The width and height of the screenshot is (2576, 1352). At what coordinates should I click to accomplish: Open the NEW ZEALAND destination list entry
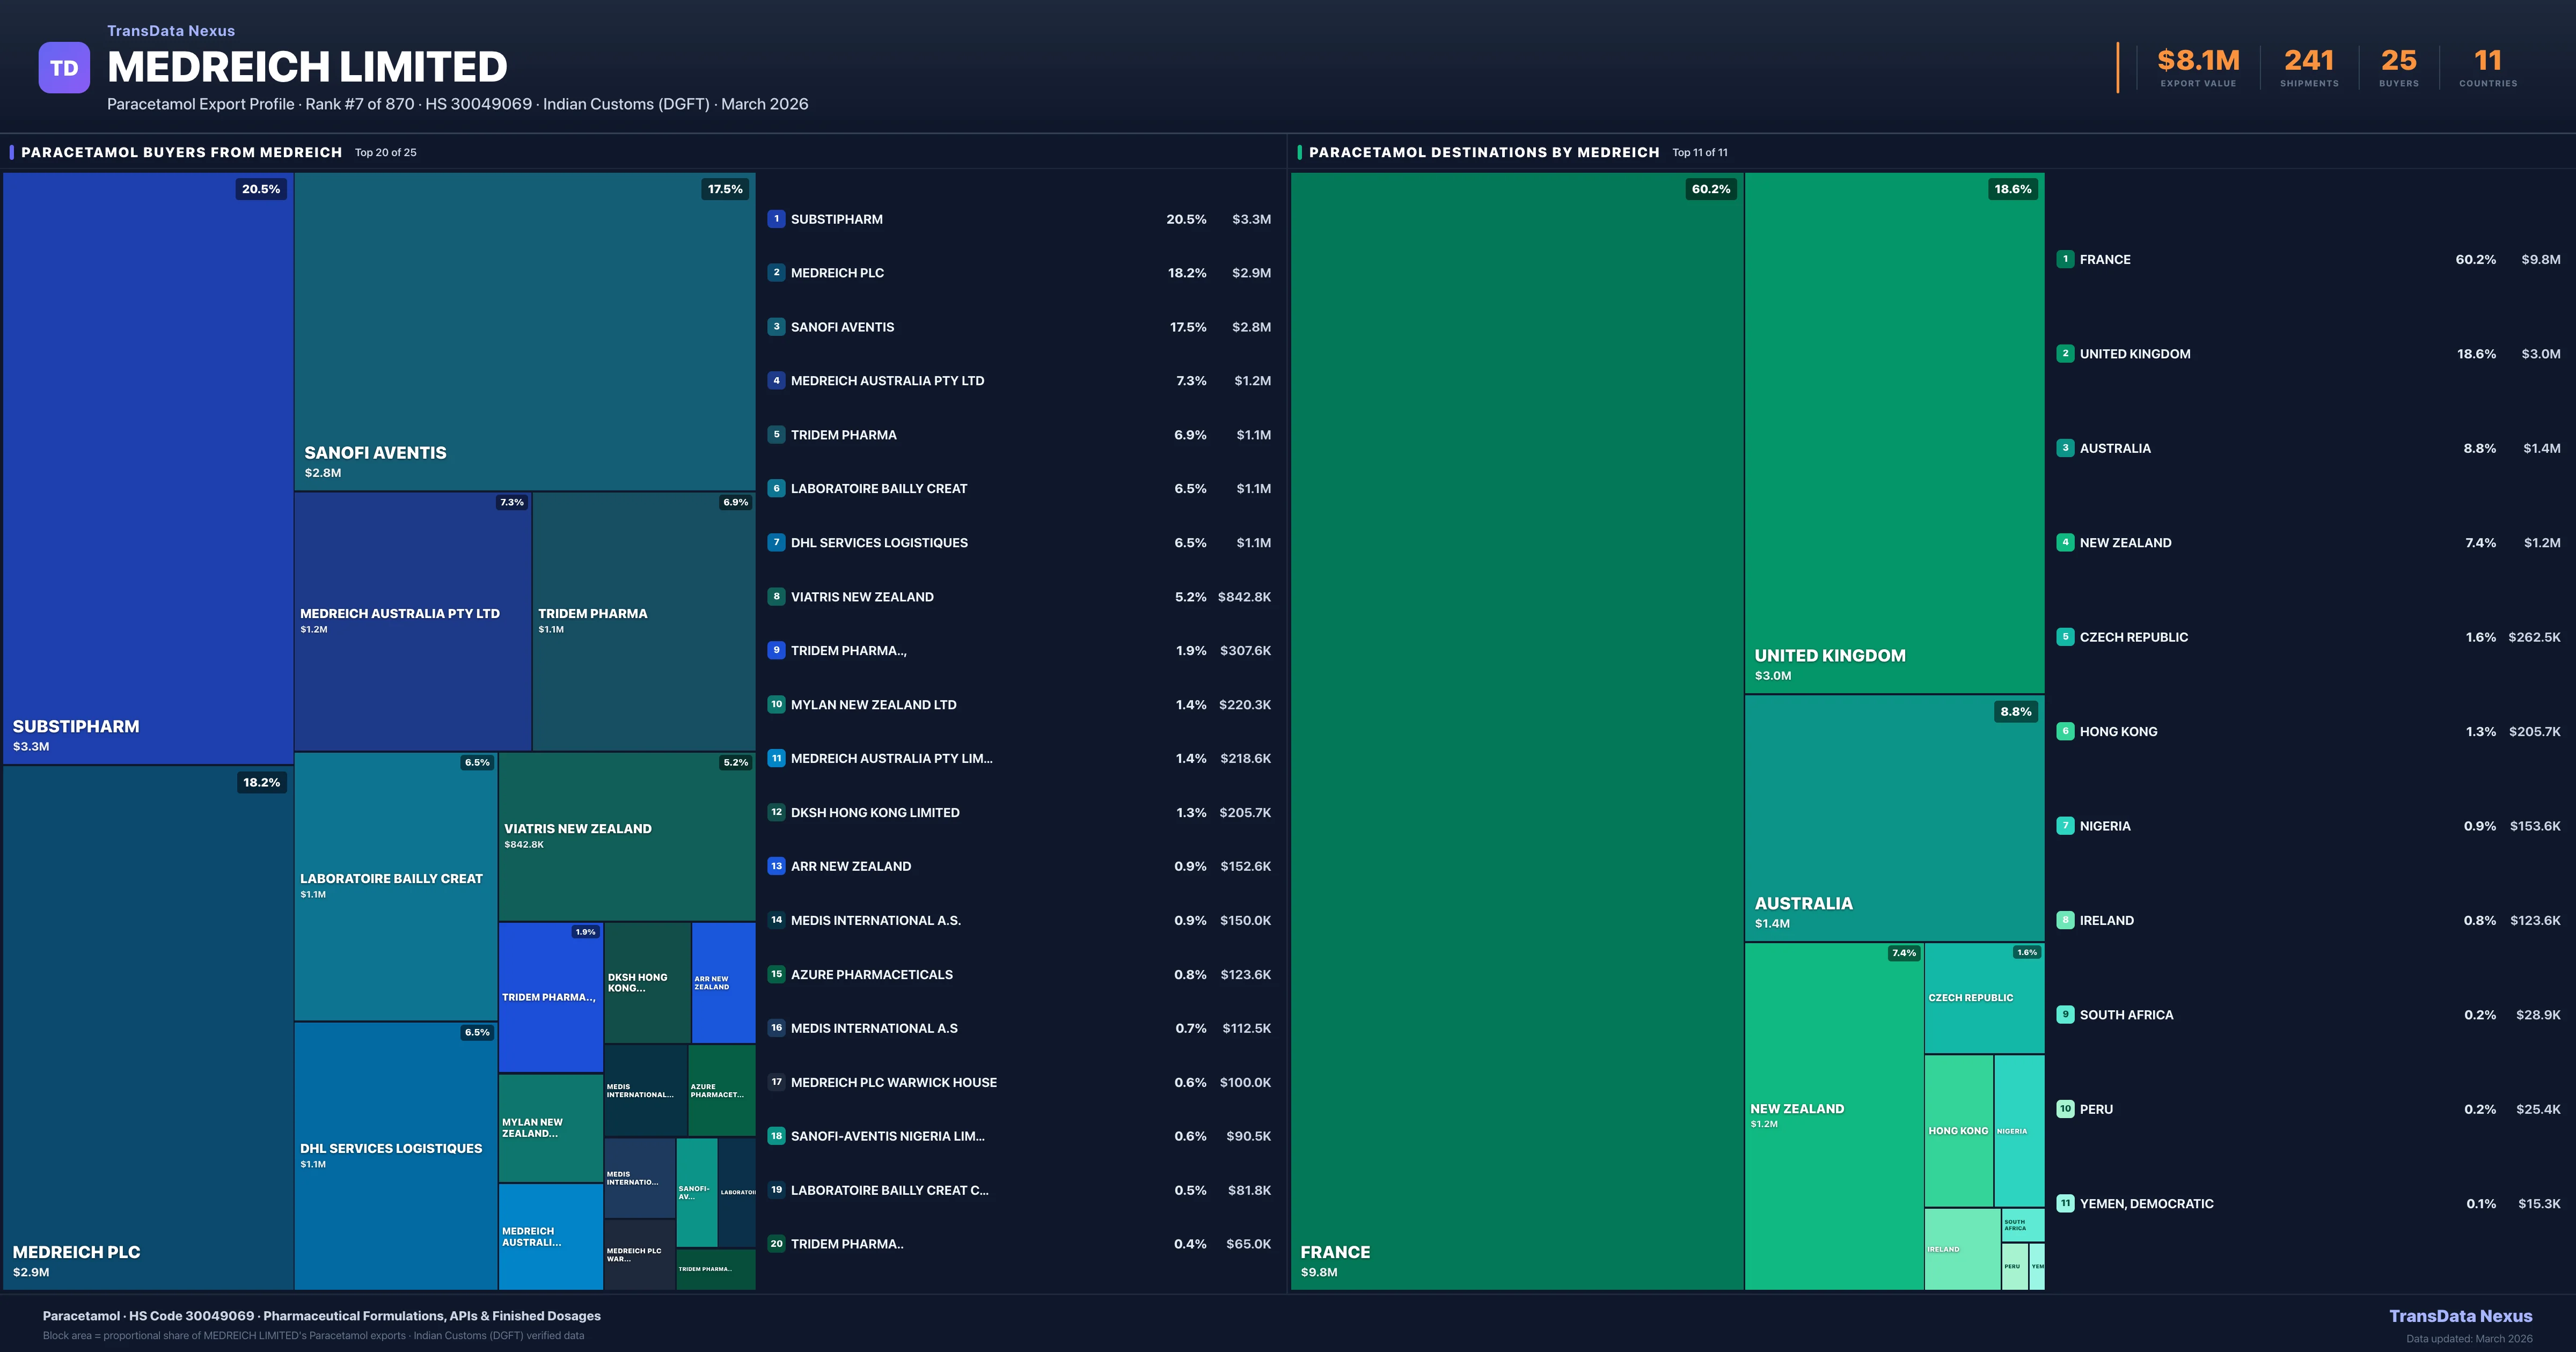2125,543
